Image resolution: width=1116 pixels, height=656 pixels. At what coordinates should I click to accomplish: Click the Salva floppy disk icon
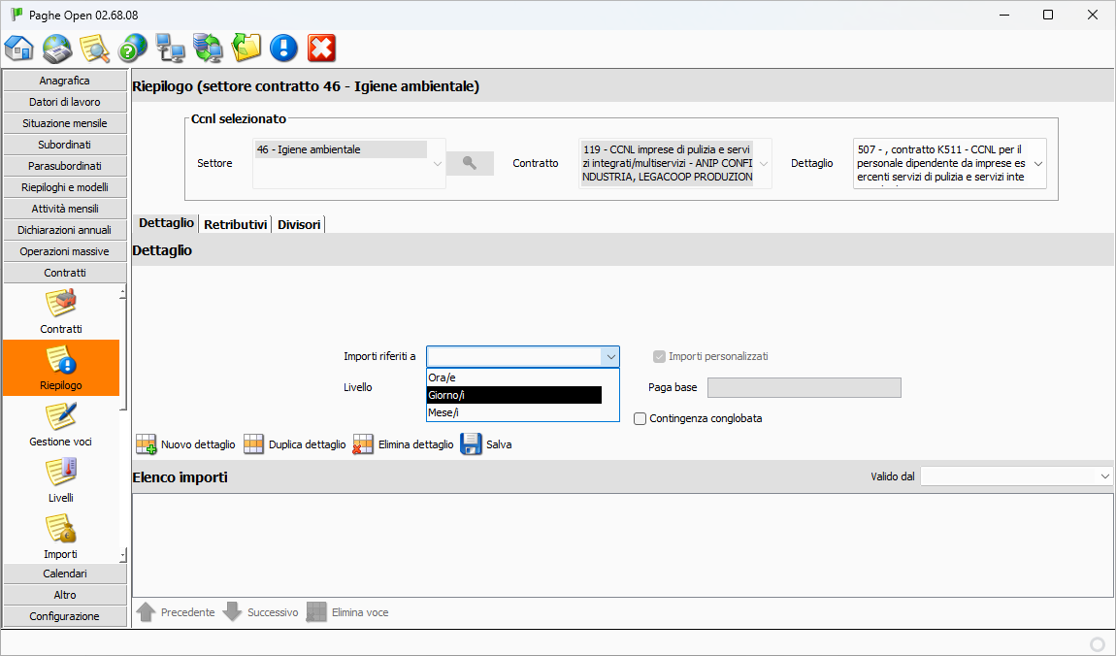pos(472,444)
